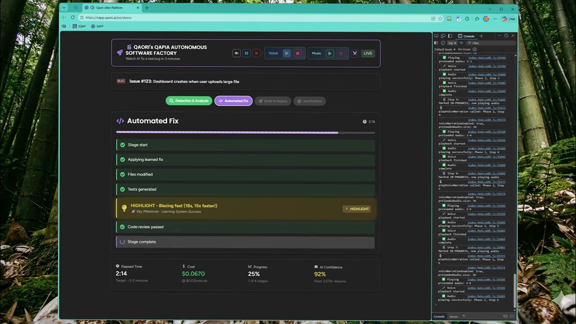Open the browser Chat assistant button
This screenshot has height=324, width=576.
coord(508,18)
